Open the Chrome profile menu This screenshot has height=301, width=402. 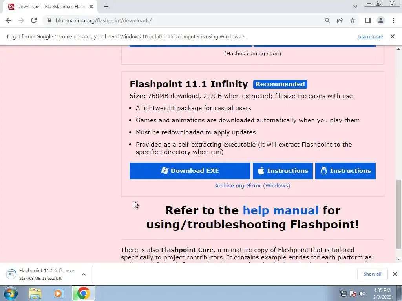(x=381, y=20)
